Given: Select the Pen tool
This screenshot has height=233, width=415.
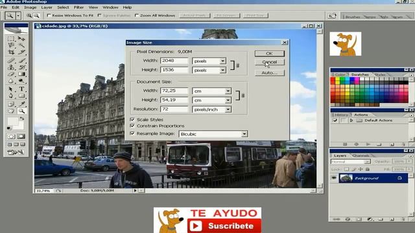Looking at the screenshot, I should (11, 96).
